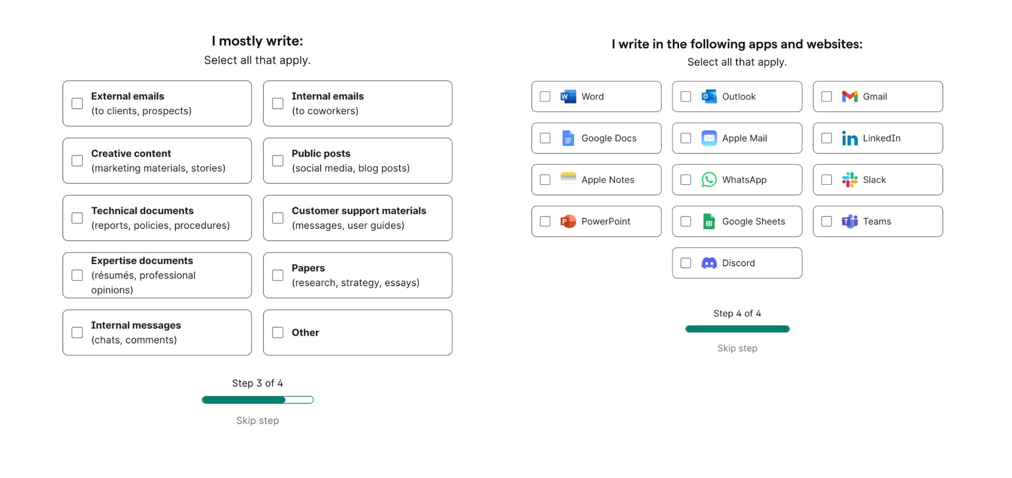The width and height of the screenshot is (1012, 478).
Task: Check the Papers checkbox
Action: [277, 275]
